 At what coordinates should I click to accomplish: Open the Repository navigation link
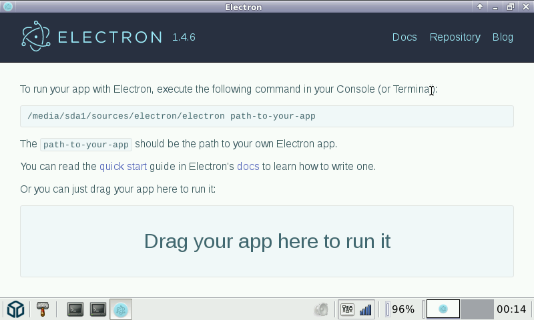[455, 37]
